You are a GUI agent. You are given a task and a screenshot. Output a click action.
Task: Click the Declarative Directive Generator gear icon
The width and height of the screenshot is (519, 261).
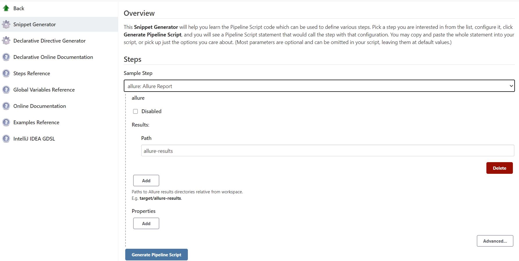tap(6, 41)
